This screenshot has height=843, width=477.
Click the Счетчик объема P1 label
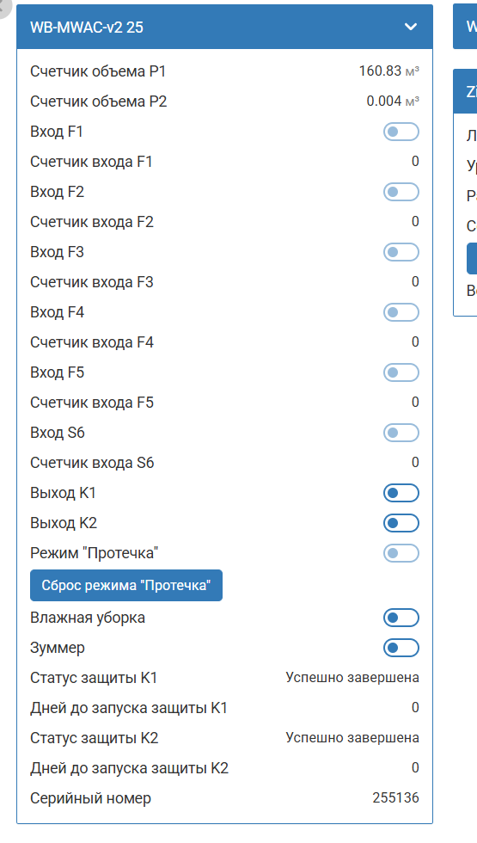coord(98,71)
